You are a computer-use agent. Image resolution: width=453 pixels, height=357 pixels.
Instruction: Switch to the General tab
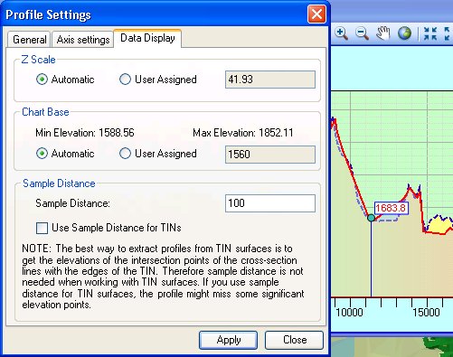pos(29,40)
